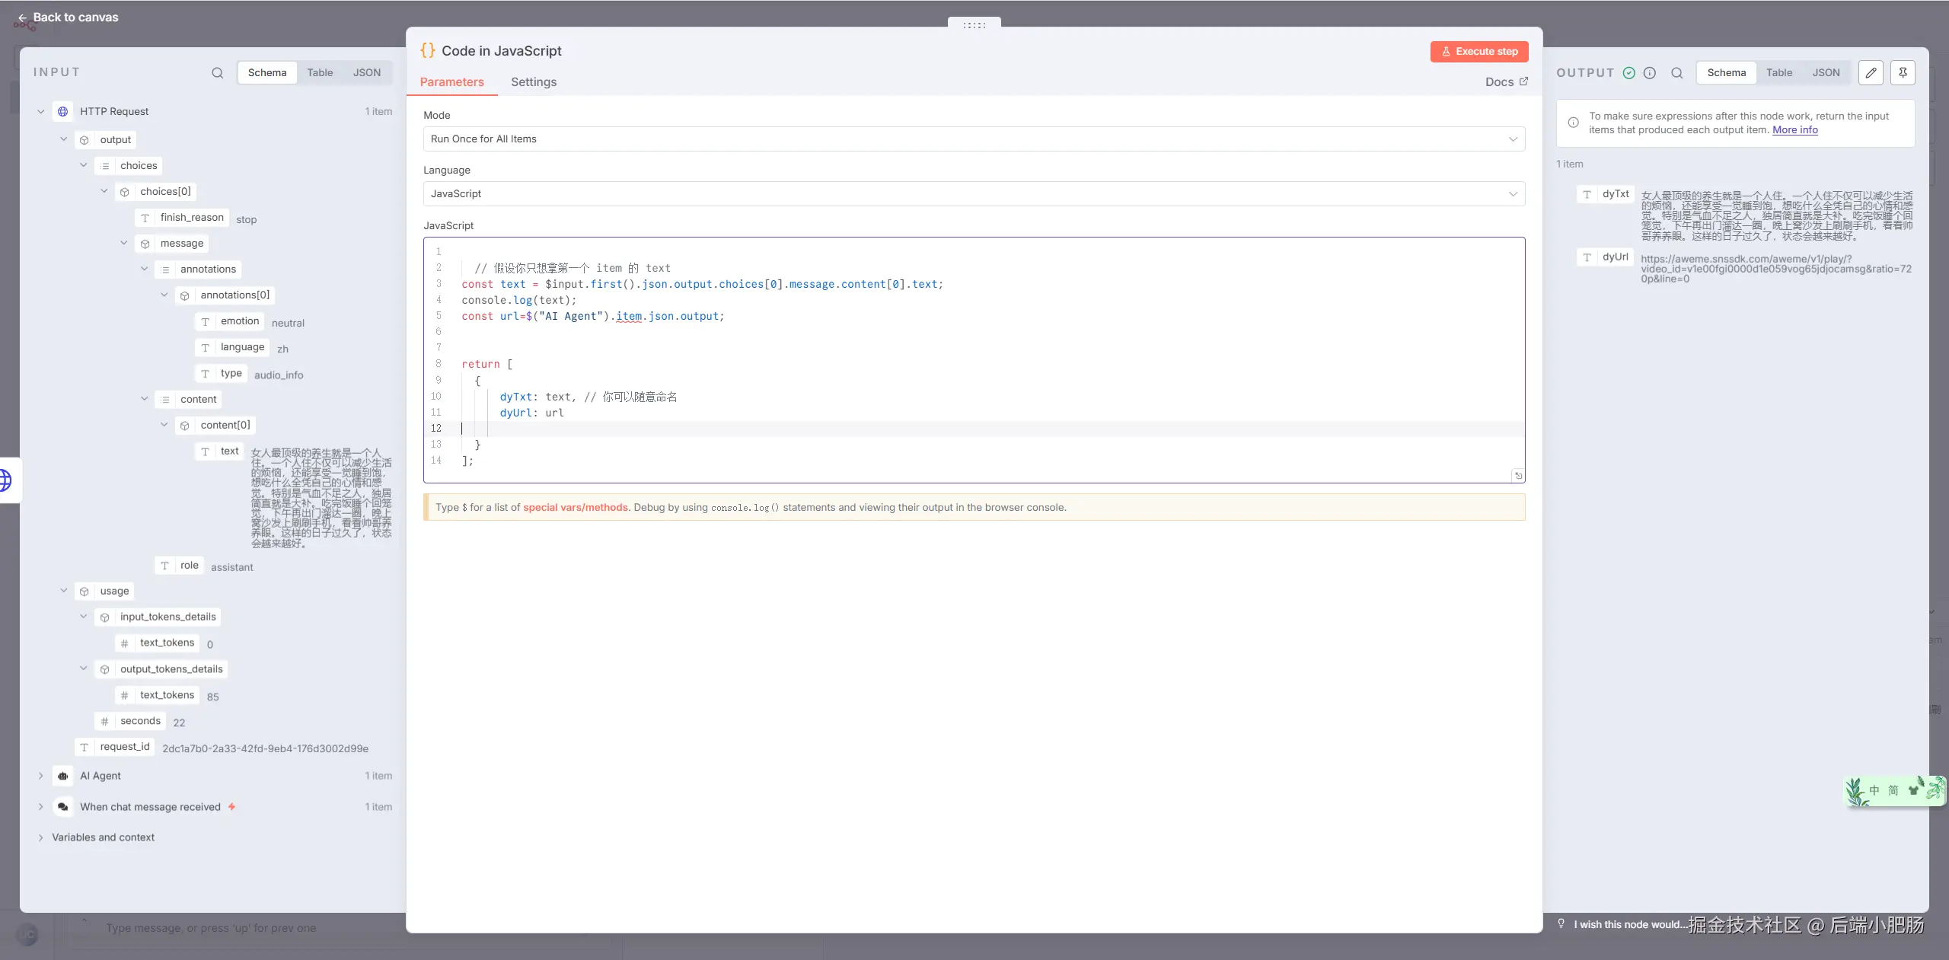Pin the output data with pin icon

click(x=1903, y=73)
